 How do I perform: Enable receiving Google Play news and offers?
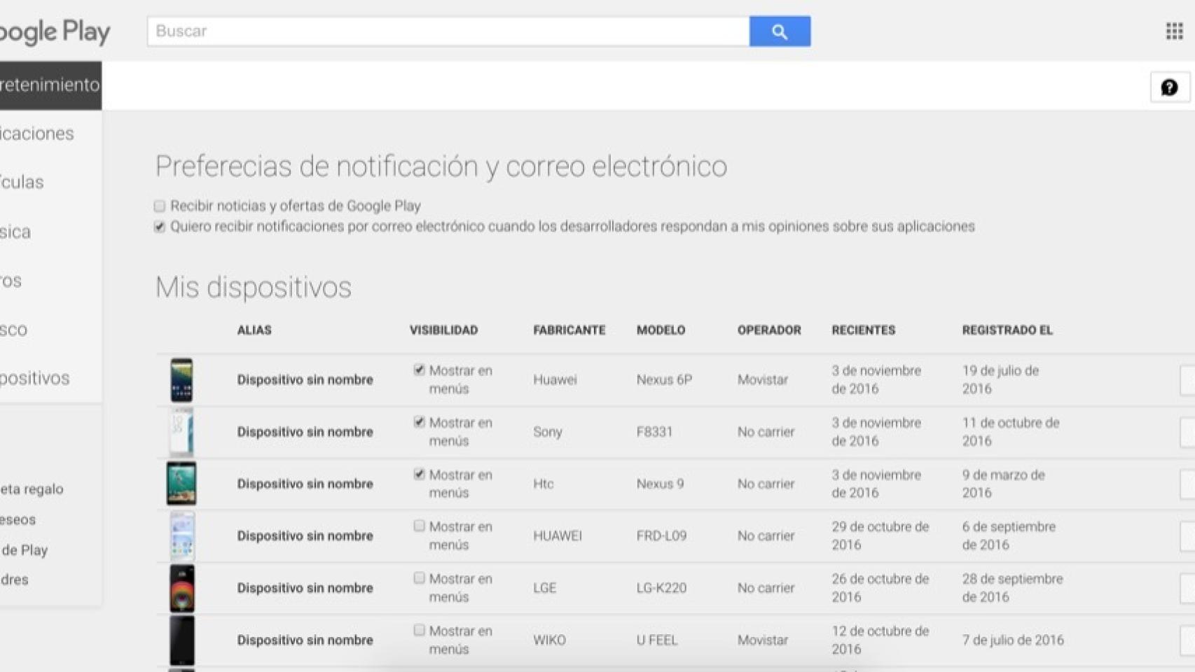pyautogui.click(x=160, y=206)
